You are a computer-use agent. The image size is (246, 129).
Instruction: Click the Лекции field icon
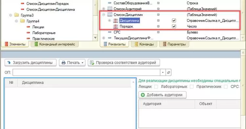(29, 27)
